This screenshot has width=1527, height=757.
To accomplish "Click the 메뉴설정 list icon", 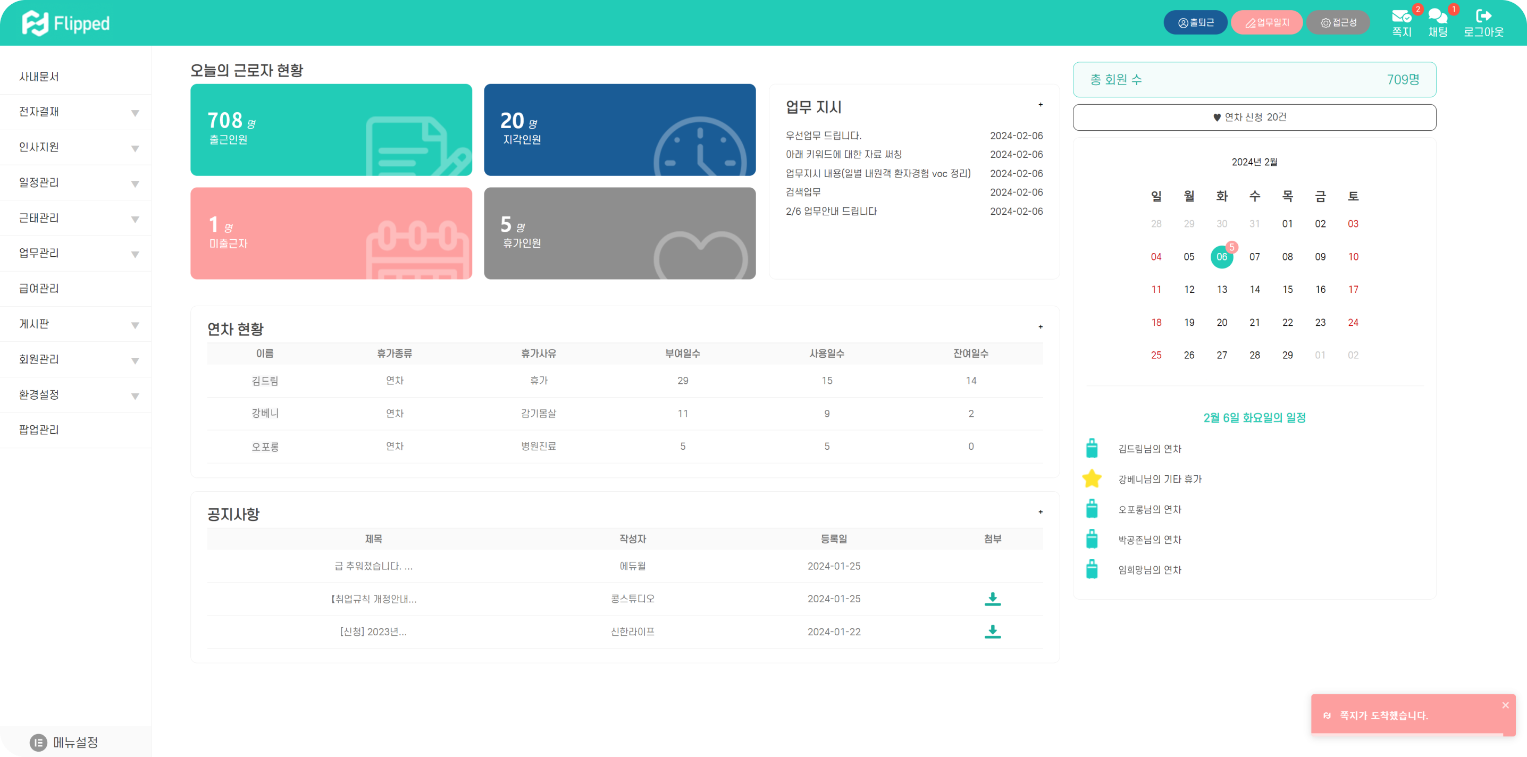I will coord(38,742).
